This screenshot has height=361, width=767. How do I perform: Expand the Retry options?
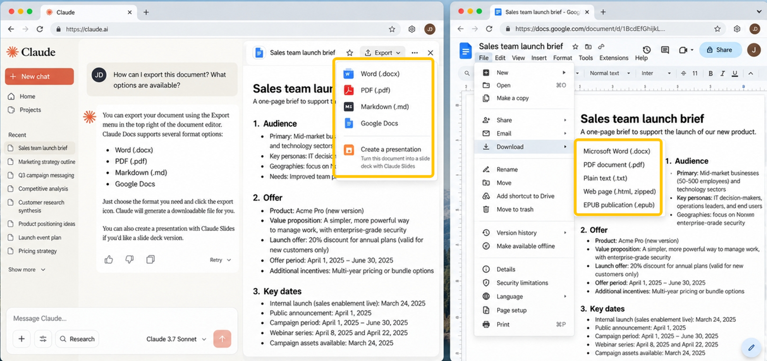(221, 260)
